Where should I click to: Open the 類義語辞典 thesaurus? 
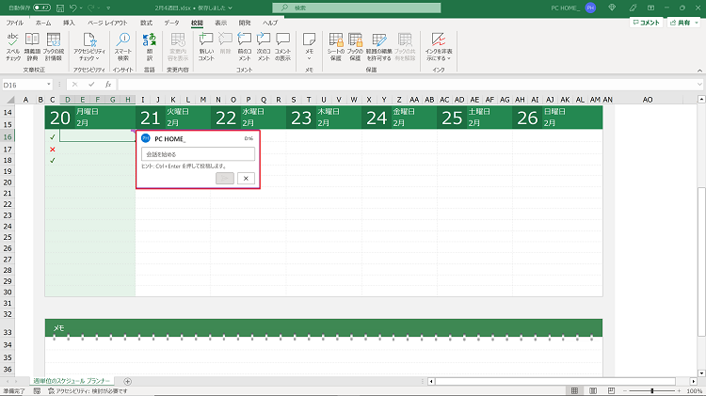click(34, 43)
